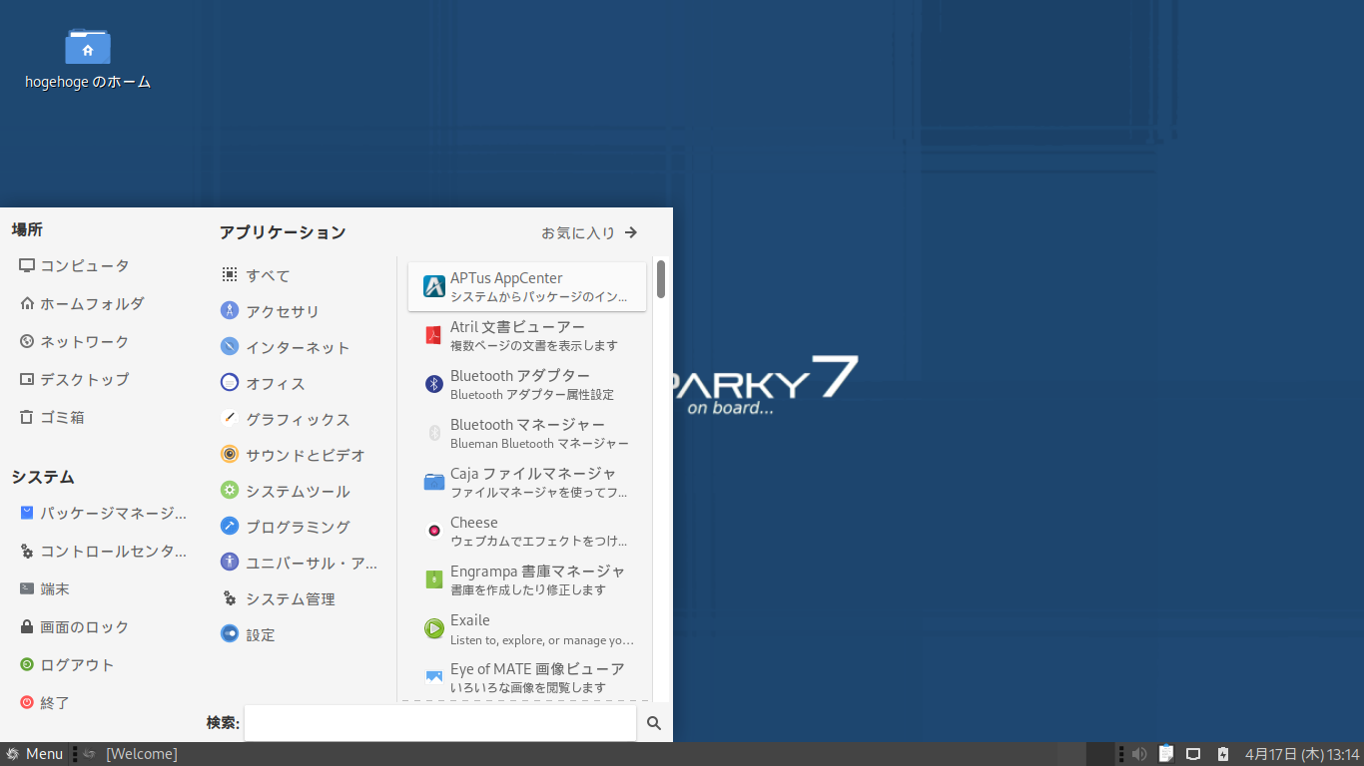Open the volume control tray icon

[x=1138, y=754]
